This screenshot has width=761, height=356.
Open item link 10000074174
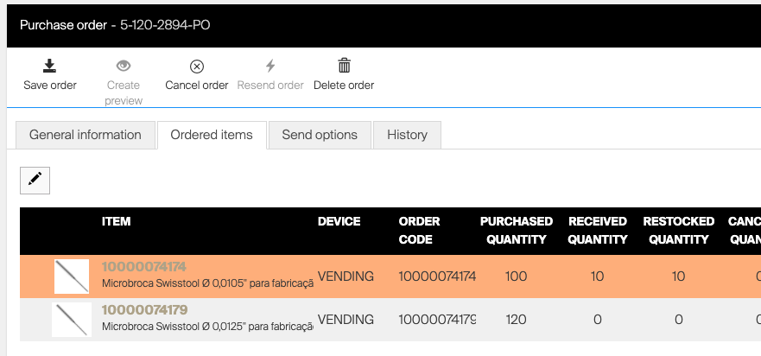pyautogui.click(x=144, y=266)
